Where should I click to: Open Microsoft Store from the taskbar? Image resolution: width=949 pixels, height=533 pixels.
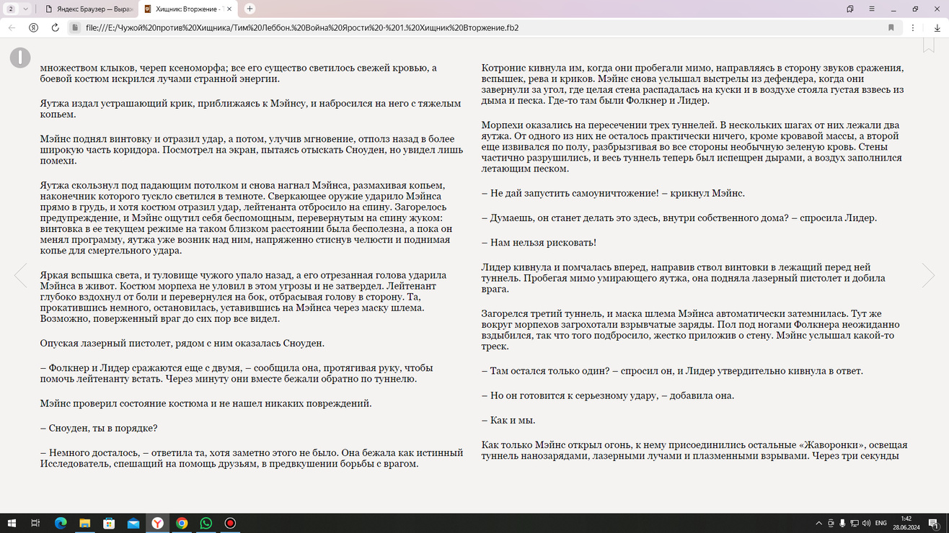pyautogui.click(x=109, y=523)
